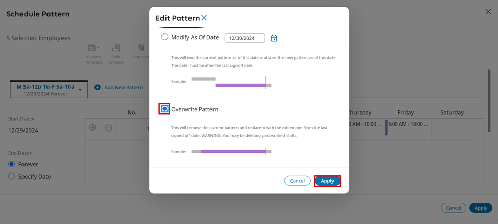
Task: Click the Add New Pattern plus icon
Action: pos(98,88)
